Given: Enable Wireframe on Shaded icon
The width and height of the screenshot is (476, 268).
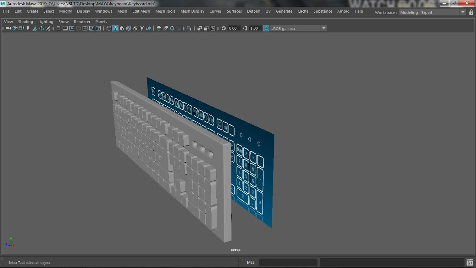Looking at the screenshot, I should click(x=129, y=28).
